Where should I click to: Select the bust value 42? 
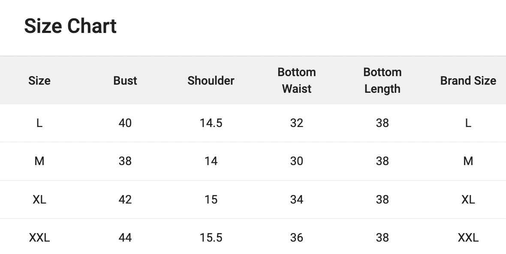click(125, 200)
